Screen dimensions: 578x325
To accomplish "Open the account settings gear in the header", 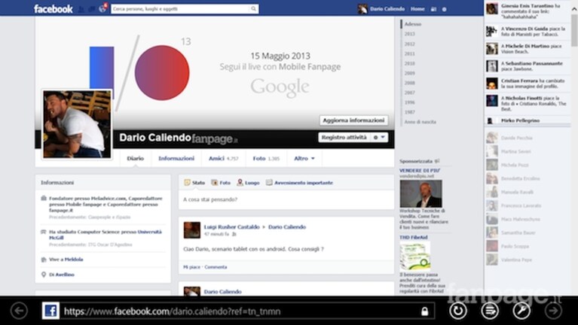I will coord(444,9).
